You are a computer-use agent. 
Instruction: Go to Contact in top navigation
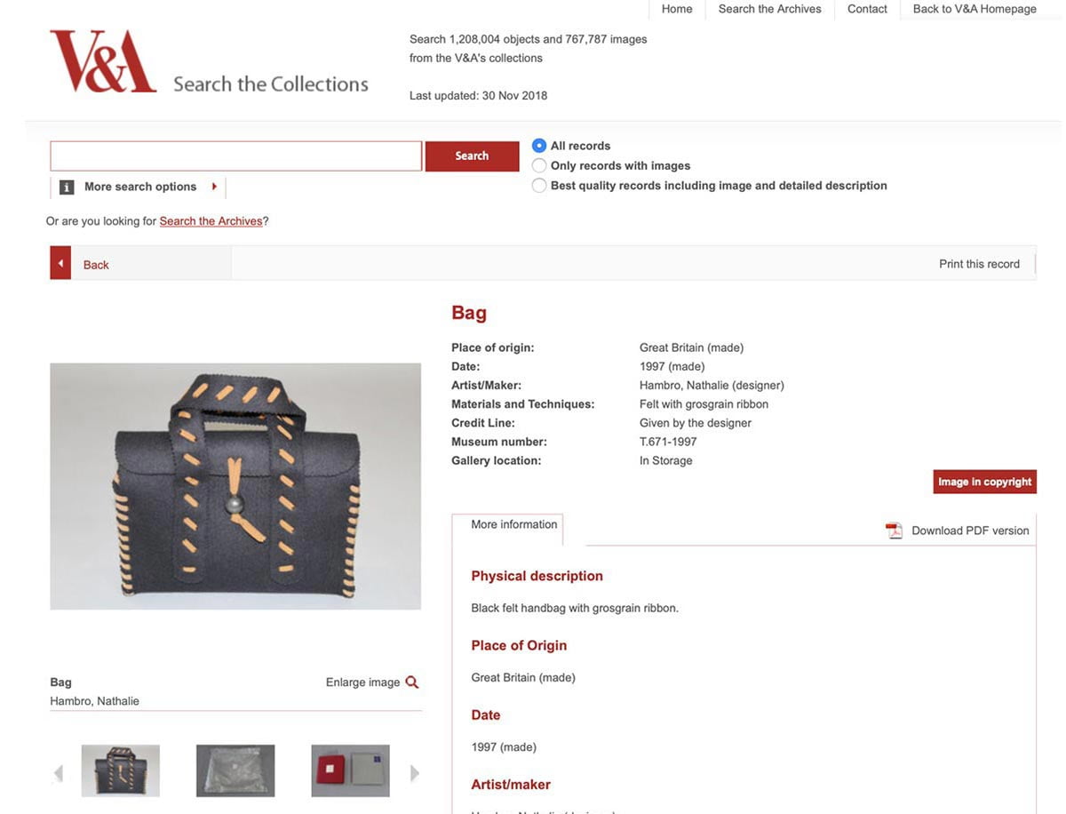click(867, 9)
